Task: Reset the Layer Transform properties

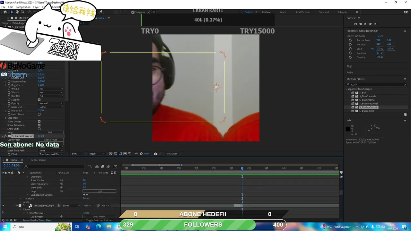Action: pyautogui.click(x=380, y=36)
